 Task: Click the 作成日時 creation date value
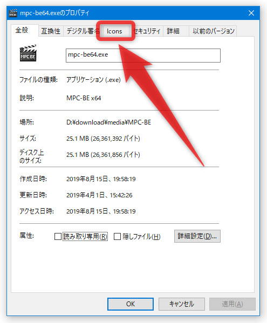click(101, 179)
